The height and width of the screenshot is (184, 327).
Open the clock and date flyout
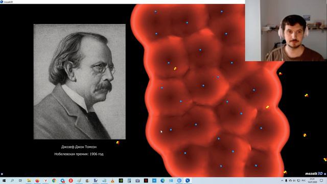(312, 180)
